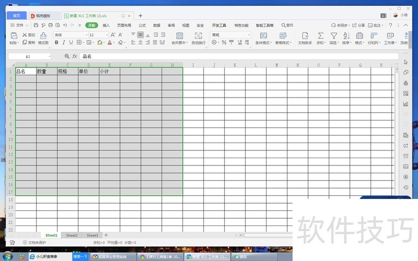Screen dimensions: 418x261
Task: Click the document unprotected (文档未保护) status
Action: pyautogui.click(x=34, y=242)
